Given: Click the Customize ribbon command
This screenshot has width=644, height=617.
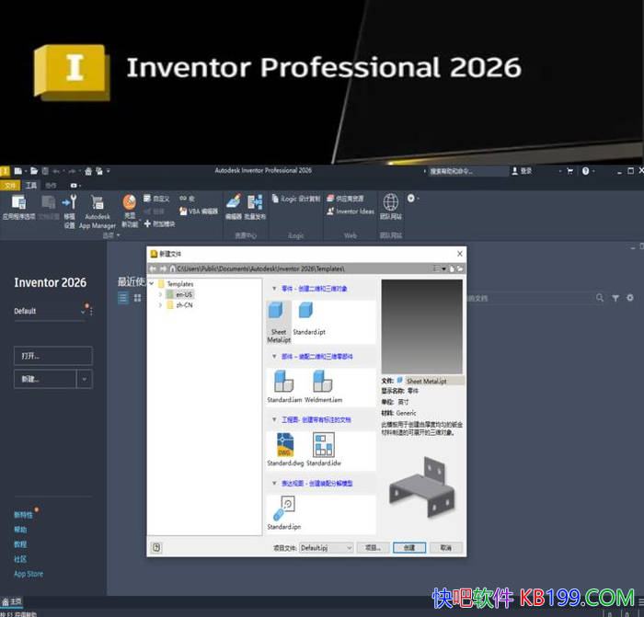Looking at the screenshot, I should coord(156,199).
